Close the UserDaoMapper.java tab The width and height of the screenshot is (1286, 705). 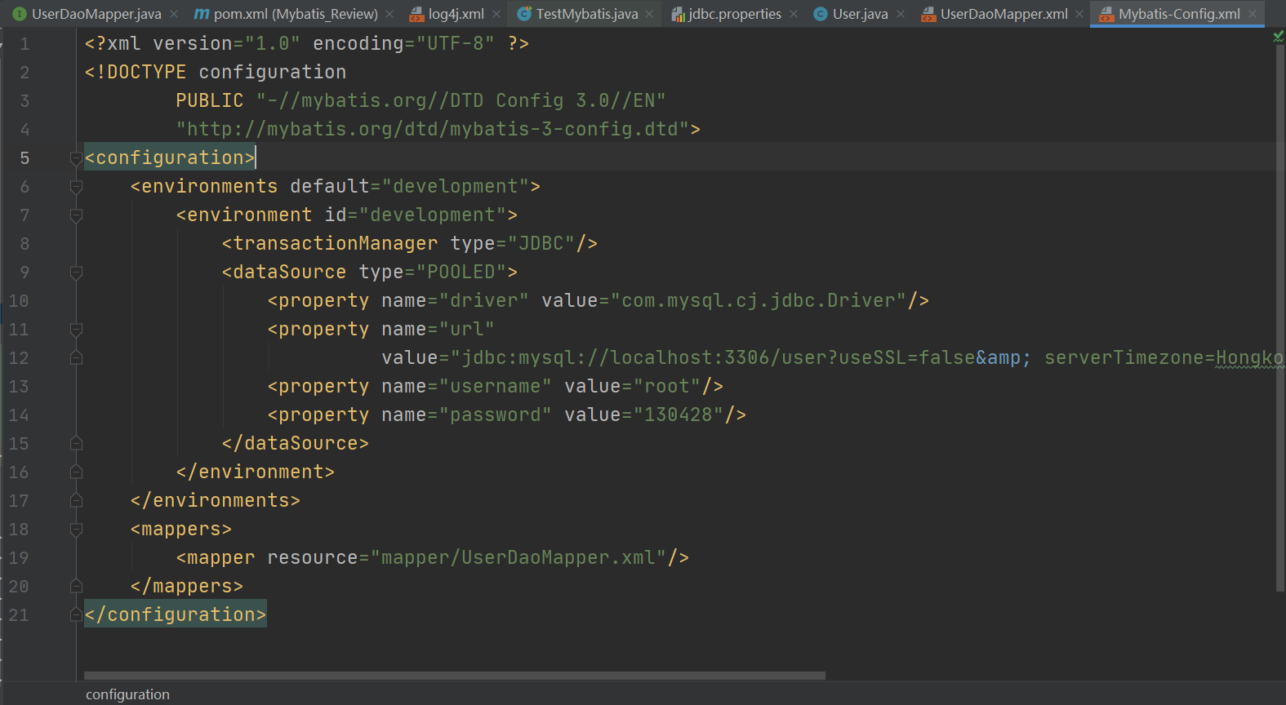pyautogui.click(x=174, y=14)
